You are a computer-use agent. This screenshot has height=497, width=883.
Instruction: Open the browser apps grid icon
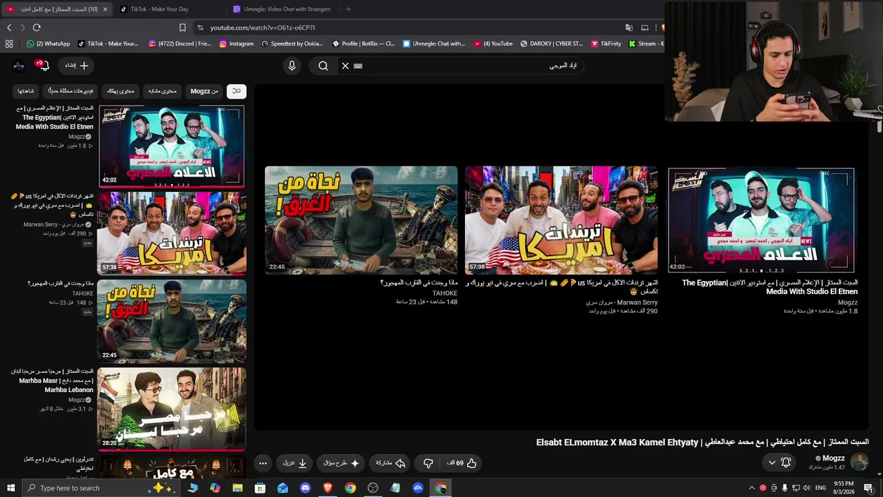tap(9, 43)
